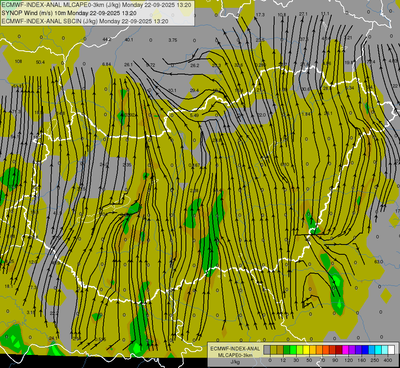Image resolution: width=400 pixels, height=368 pixels.
Task: Select the purple swatch after 120
Action: click(x=352, y=350)
